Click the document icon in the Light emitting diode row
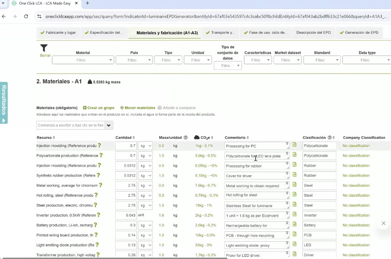The width and height of the screenshot is (391, 259). 295,245
